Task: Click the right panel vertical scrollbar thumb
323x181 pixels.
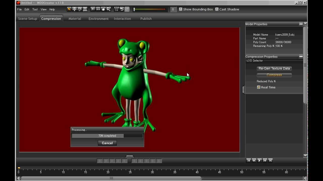Action: click(305, 65)
